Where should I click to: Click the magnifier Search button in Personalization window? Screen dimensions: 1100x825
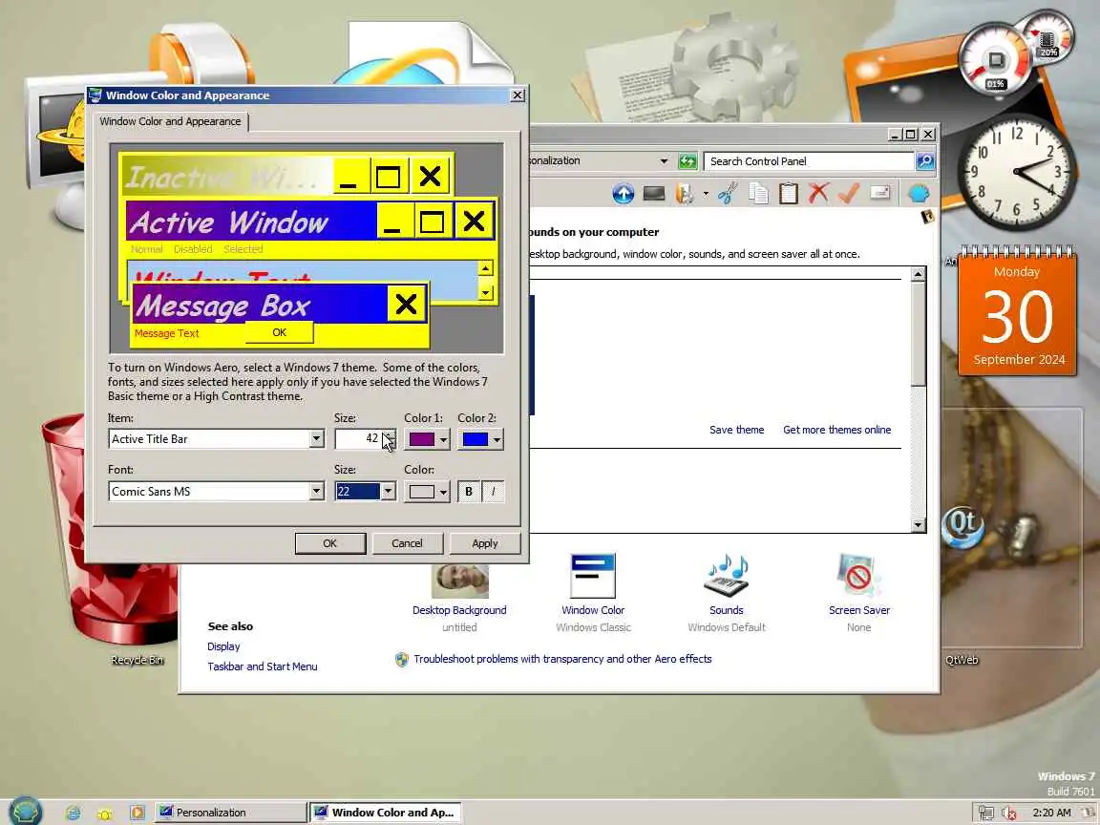coord(925,161)
